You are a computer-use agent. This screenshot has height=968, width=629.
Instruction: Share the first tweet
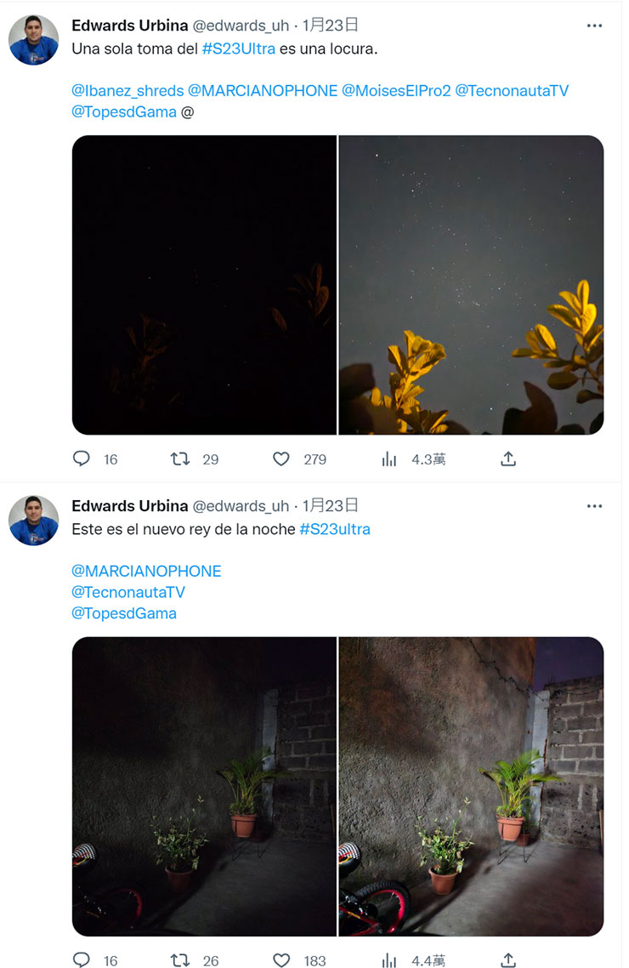508,459
